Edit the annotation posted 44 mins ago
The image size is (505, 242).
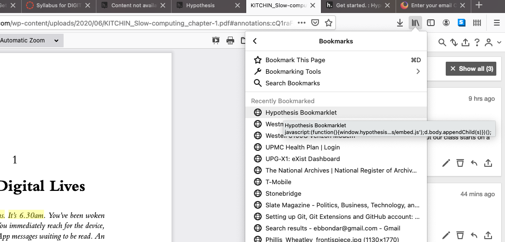446,236
